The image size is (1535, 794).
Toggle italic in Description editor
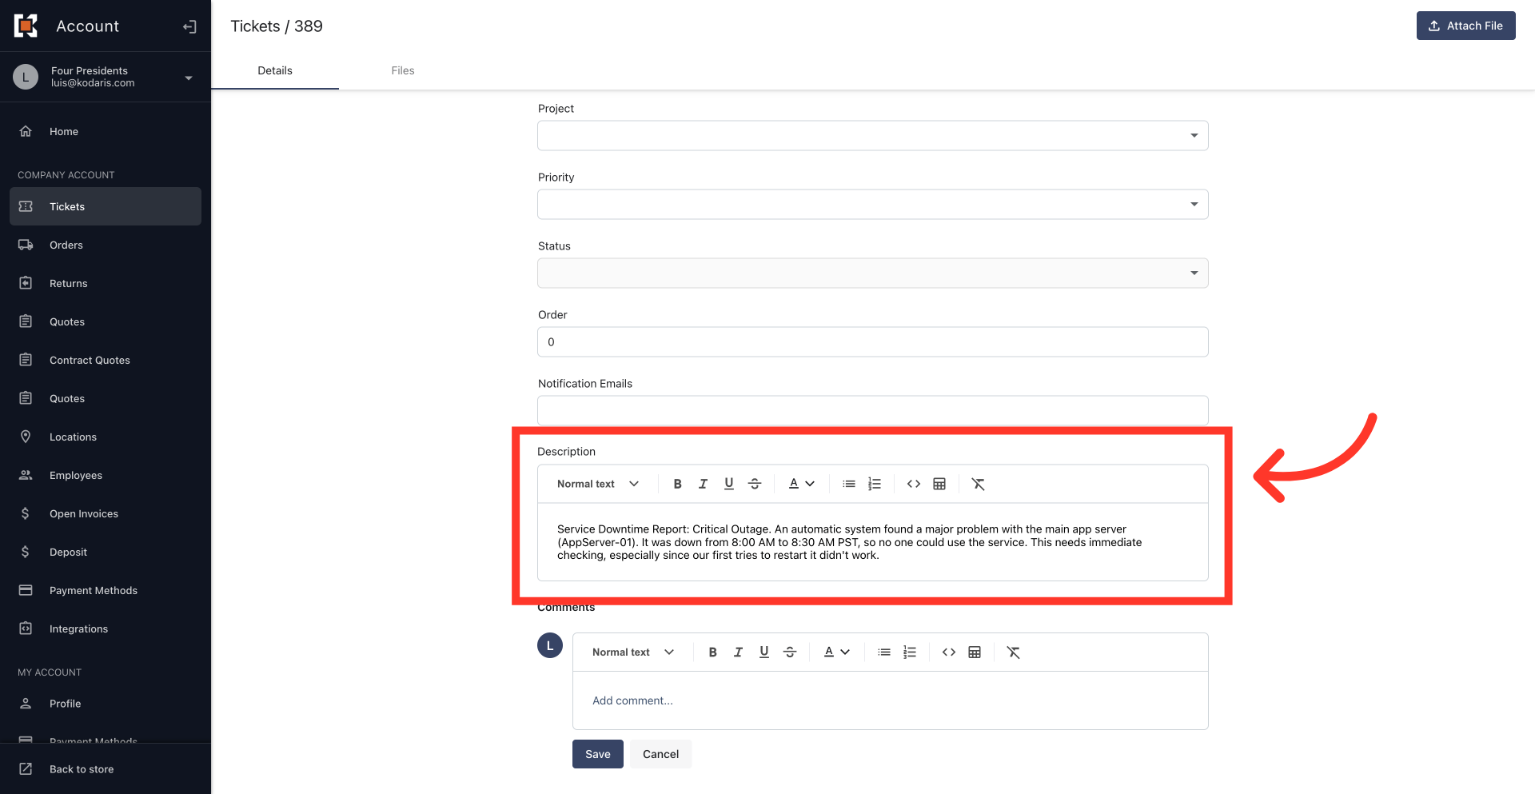[x=703, y=484]
